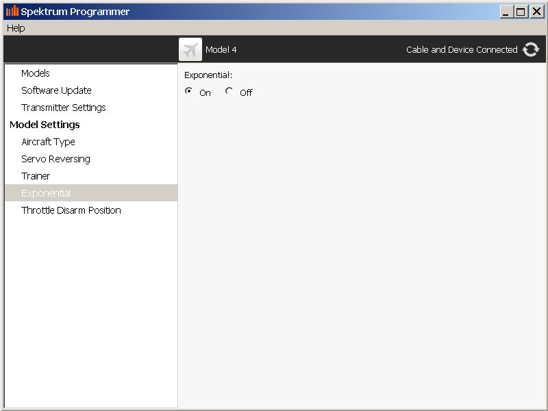This screenshot has width=548, height=411.
Task: Open the Models page in sidebar
Action: coord(36,73)
